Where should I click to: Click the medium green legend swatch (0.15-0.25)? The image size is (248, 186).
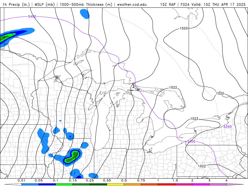click(81, 184)
